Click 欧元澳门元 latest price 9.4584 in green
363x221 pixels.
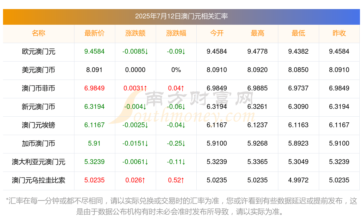coord(94,52)
